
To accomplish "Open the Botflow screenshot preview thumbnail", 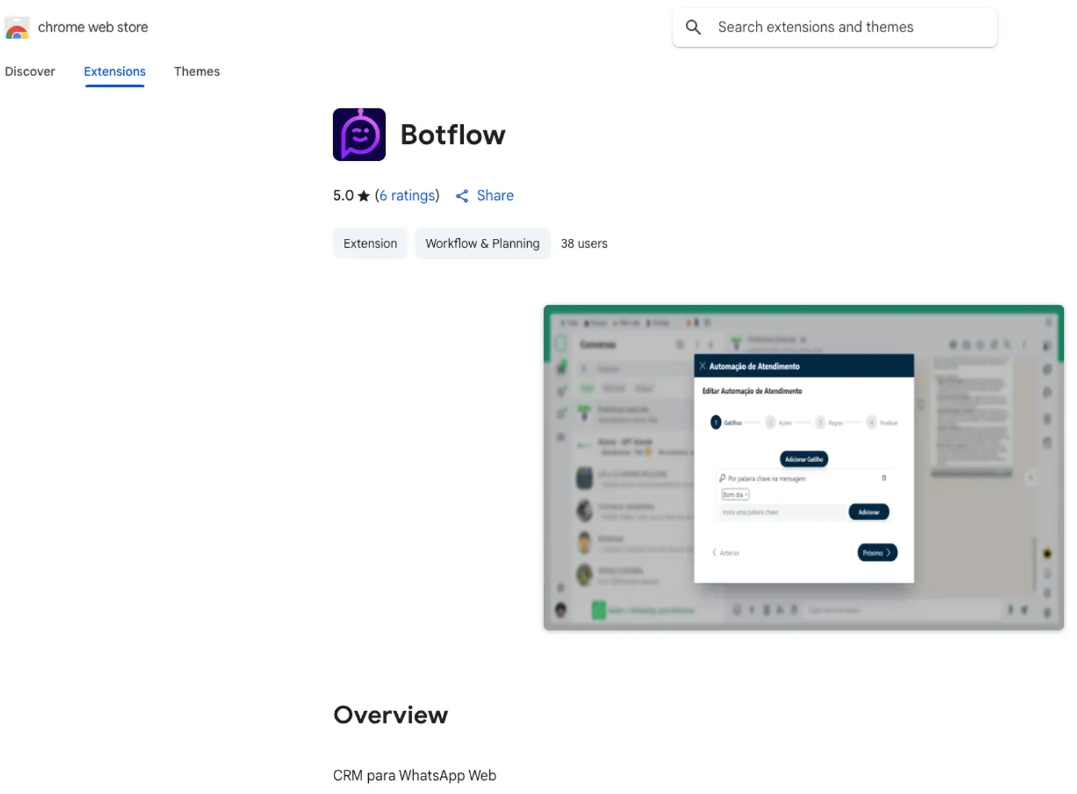I will point(804,468).
